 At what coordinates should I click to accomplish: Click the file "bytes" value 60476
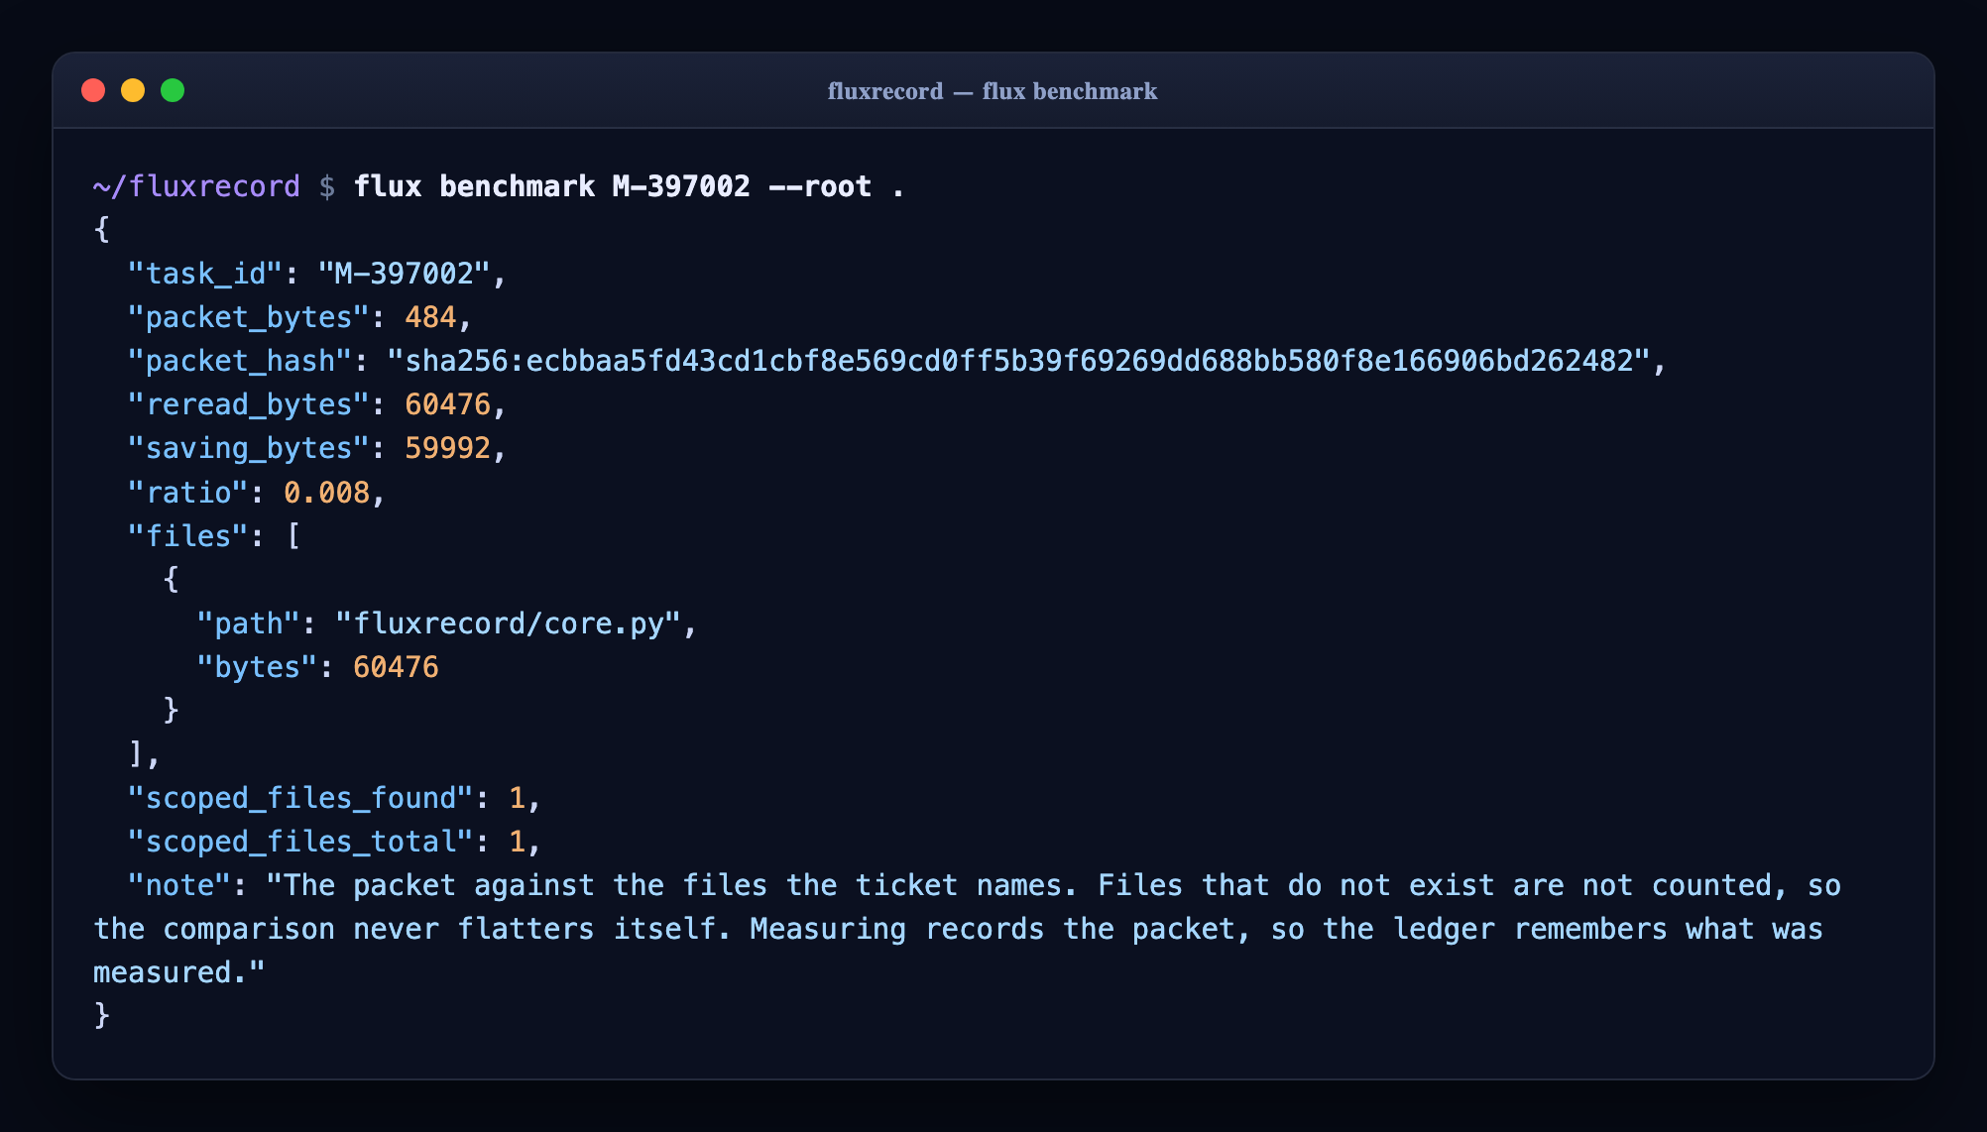(x=396, y=667)
